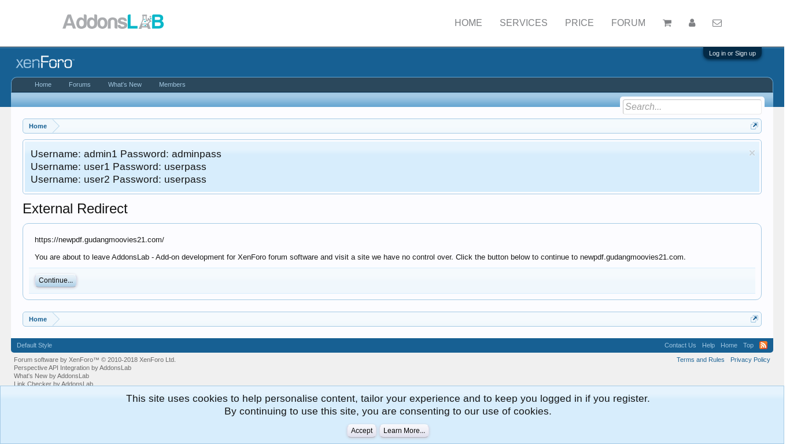
Task: Click the AddonsLab logo
Action: (x=113, y=22)
